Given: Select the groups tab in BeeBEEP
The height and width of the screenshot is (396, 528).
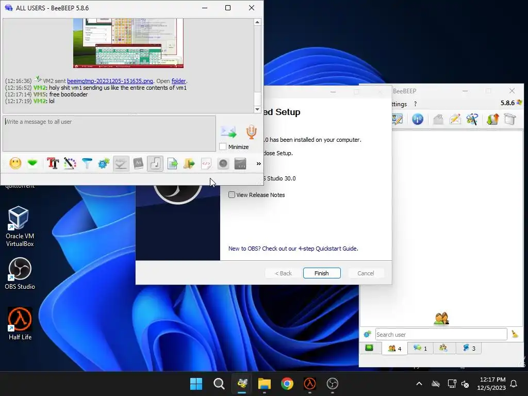Looking at the screenshot, I should click(x=443, y=348).
